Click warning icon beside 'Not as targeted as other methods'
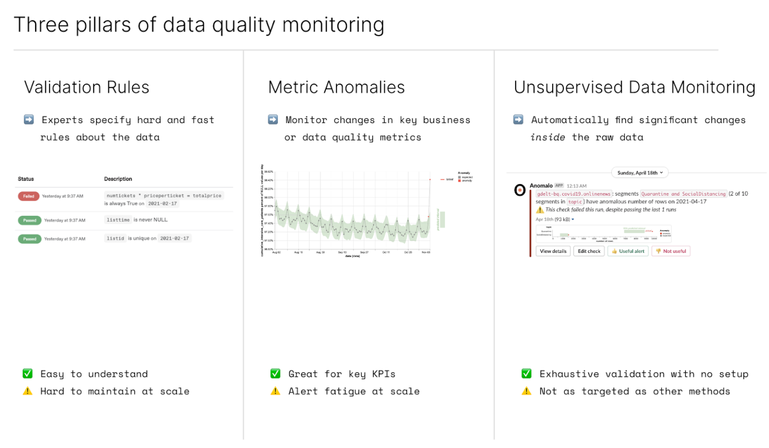769x448 pixels. [x=526, y=391]
